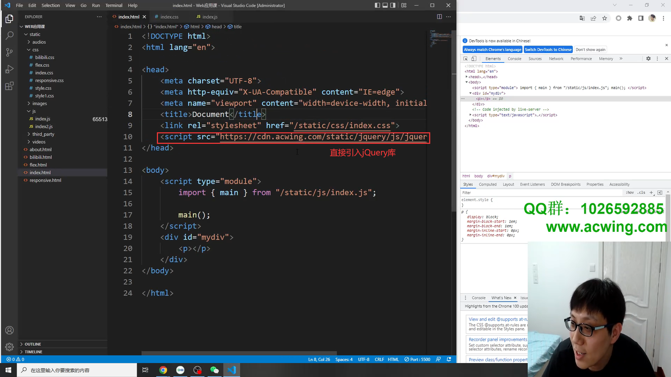The image size is (671, 377).
Task: Activate DevTools element inspector tool
Action: [466, 59]
